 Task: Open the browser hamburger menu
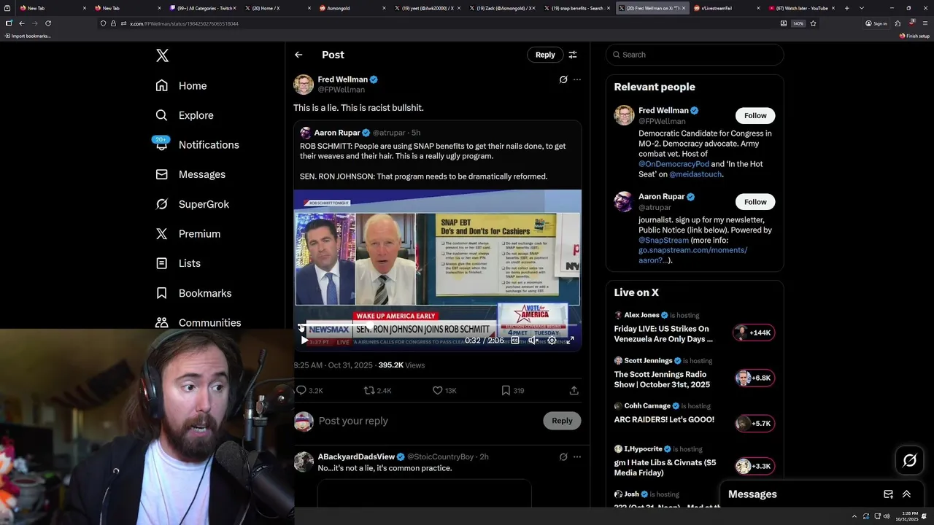[x=924, y=23]
